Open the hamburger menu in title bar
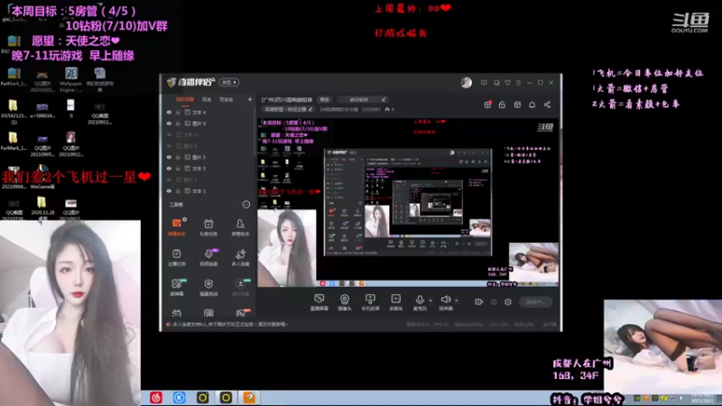The image size is (722, 406). point(518,83)
